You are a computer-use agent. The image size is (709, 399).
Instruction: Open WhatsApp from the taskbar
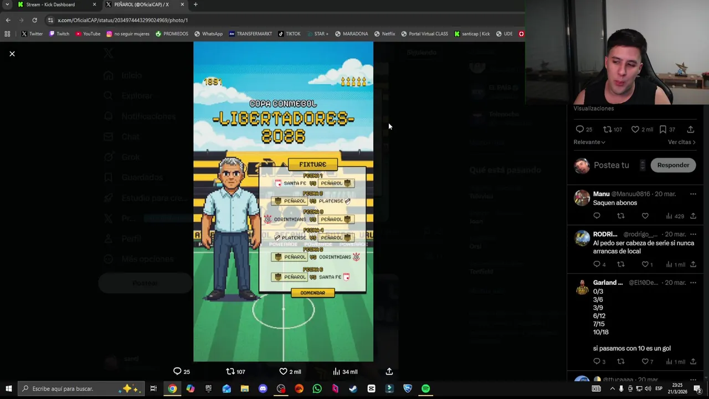(317, 388)
